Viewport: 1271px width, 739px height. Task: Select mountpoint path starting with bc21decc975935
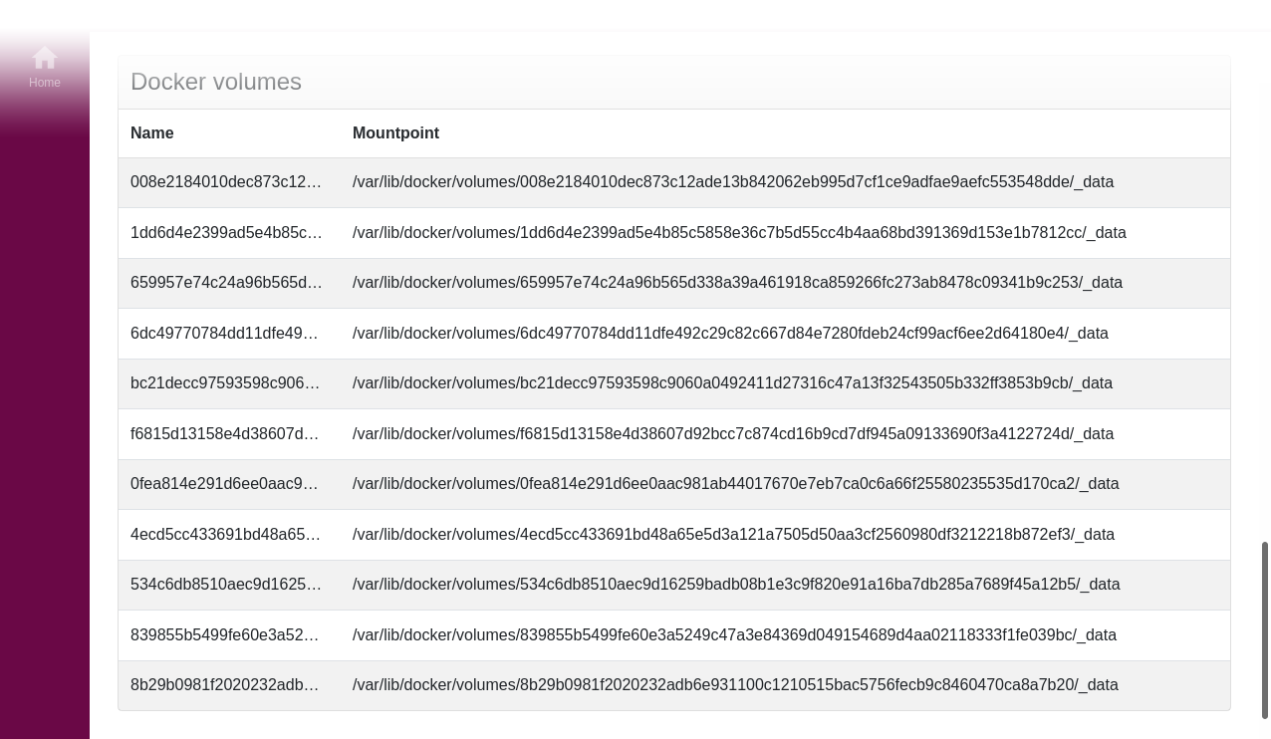pos(732,383)
